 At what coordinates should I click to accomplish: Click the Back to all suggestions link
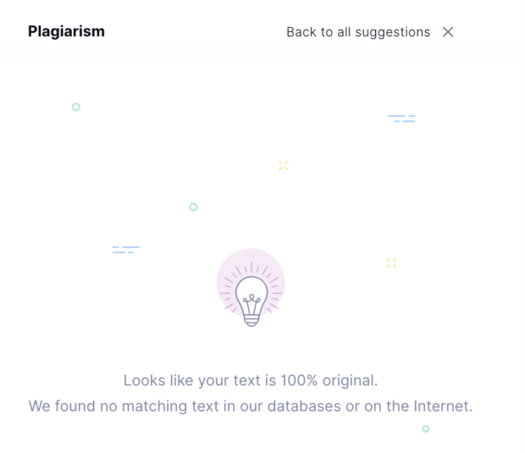pyautogui.click(x=357, y=32)
